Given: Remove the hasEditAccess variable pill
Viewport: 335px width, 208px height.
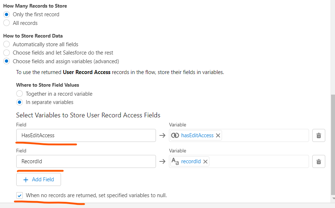Looking at the screenshot, I should pos(218,135).
